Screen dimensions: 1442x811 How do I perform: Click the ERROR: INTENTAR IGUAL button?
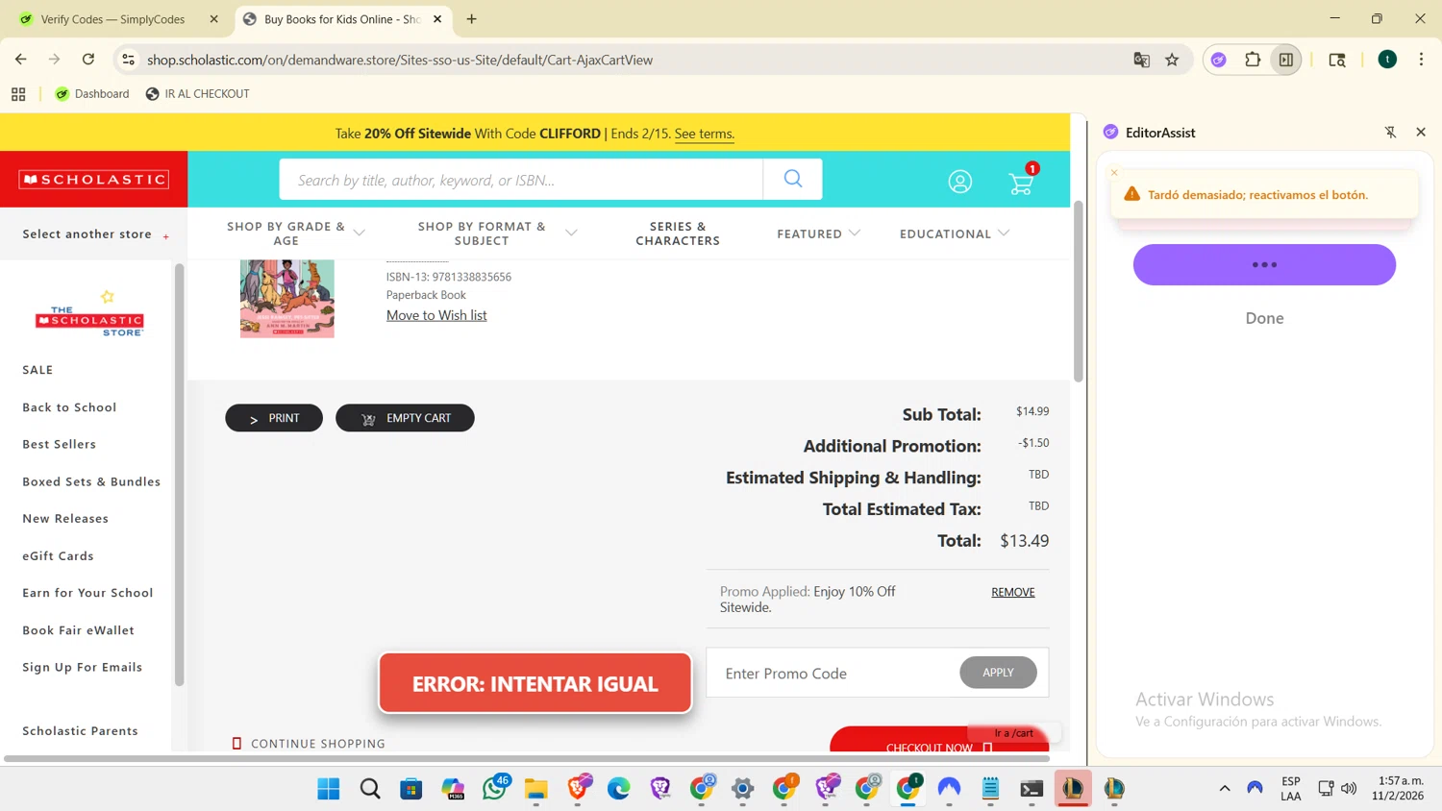coord(535,683)
